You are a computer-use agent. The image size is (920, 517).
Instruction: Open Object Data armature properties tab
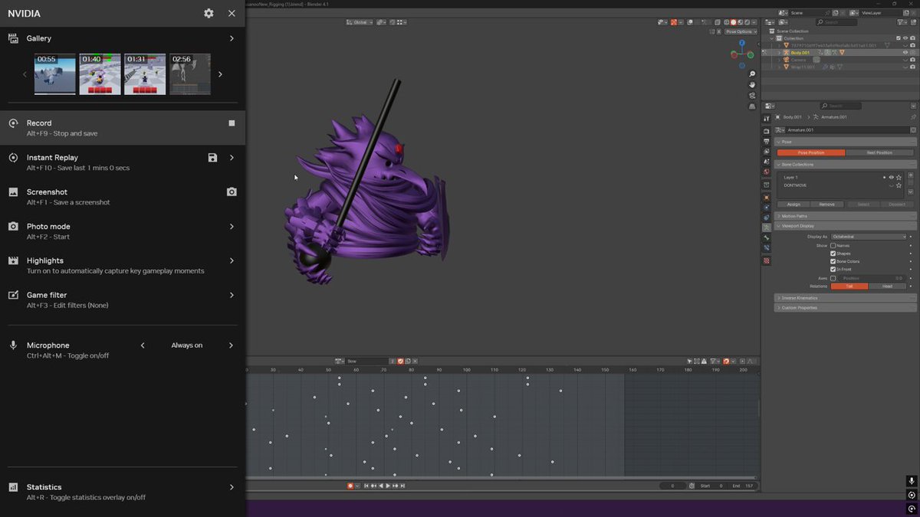[x=767, y=227]
